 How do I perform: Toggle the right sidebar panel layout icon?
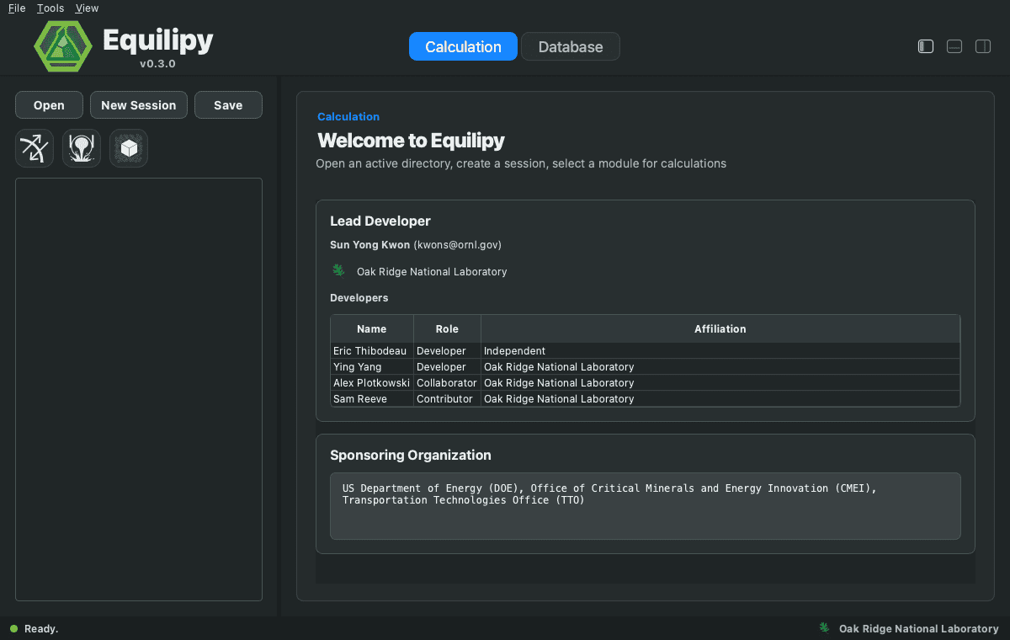pyautogui.click(x=983, y=46)
